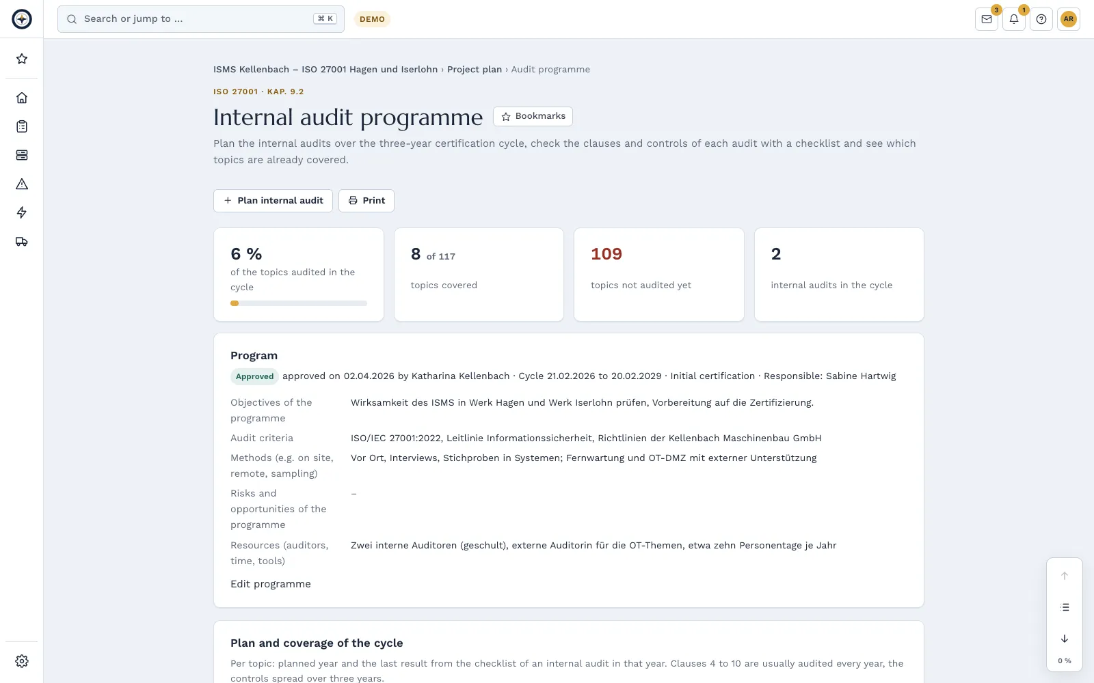Click the DEMO badge
Viewport: 1094px width, 683px height.
tap(372, 19)
